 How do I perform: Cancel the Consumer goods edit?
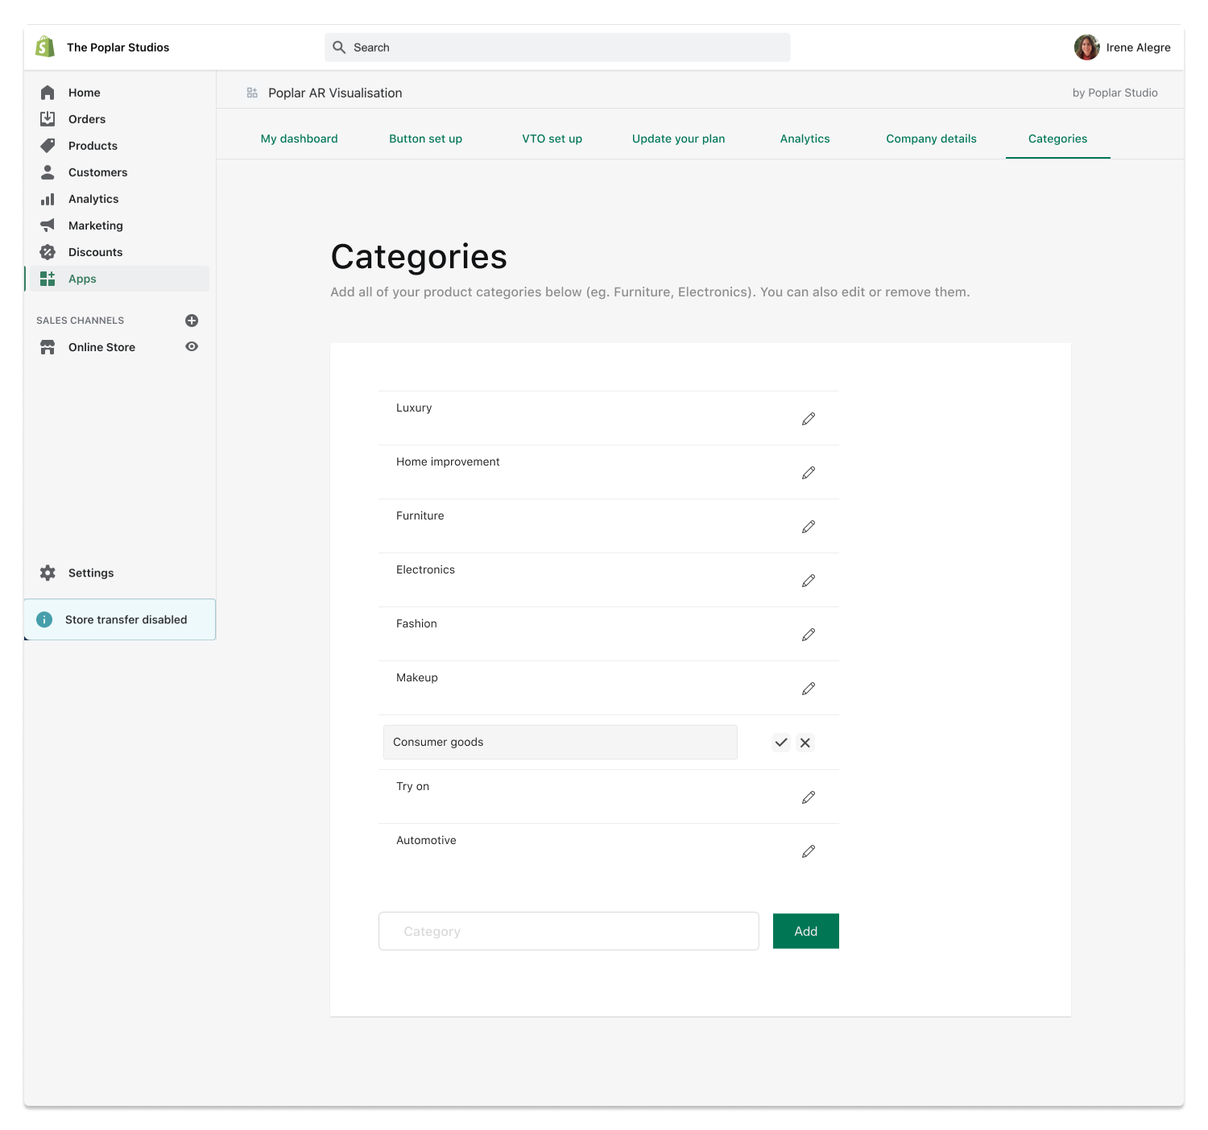pyautogui.click(x=805, y=743)
